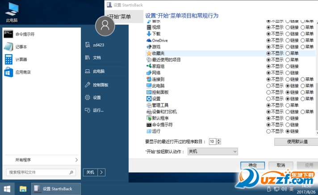The width and height of the screenshot is (318, 195).
Task: Click the 关机 shutdown button
Action: pos(90,172)
